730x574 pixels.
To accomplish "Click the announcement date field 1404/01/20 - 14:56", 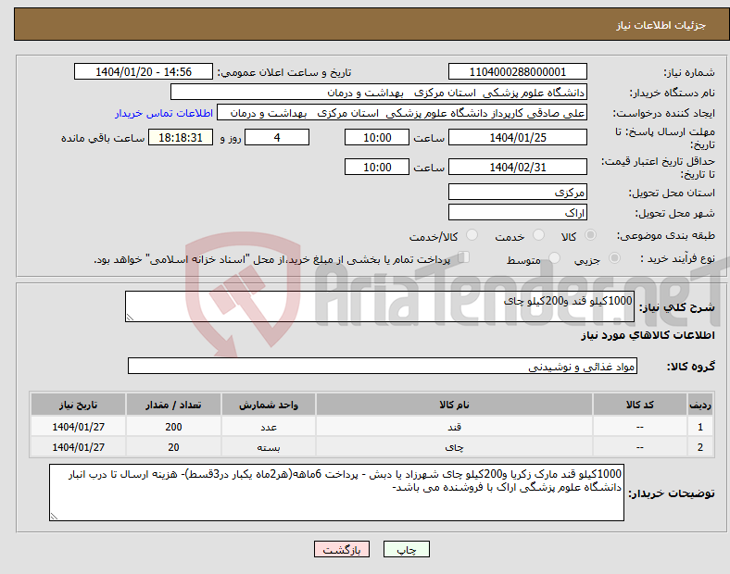I will click(x=144, y=72).
